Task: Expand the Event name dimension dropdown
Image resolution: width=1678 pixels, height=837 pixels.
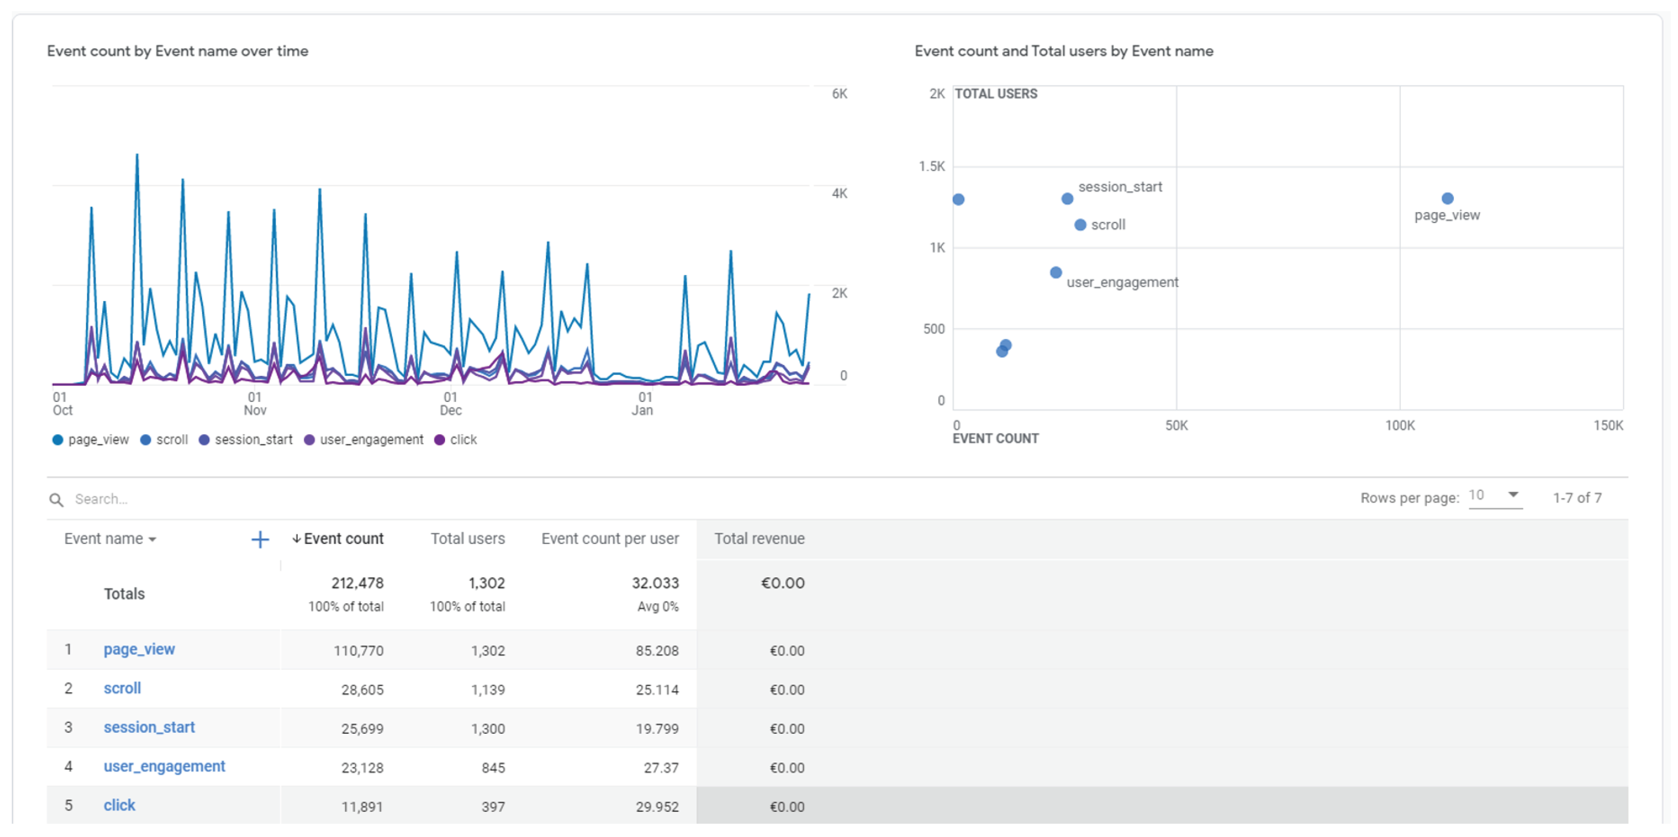Action: click(152, 539)
